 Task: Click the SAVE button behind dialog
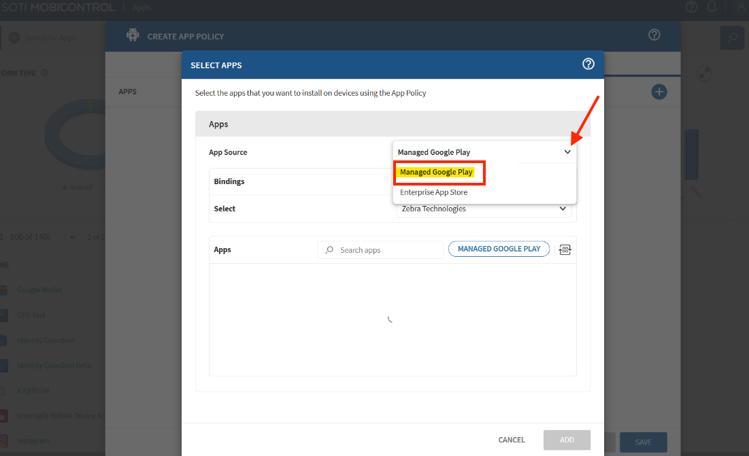pyautogui.click(x=643, y=442)
